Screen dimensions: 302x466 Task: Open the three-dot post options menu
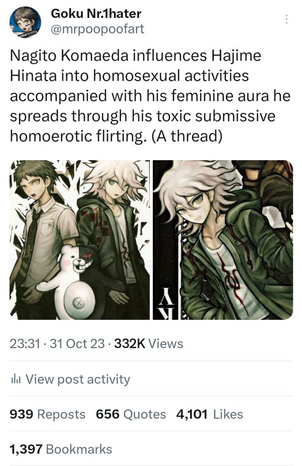point(286,19)
